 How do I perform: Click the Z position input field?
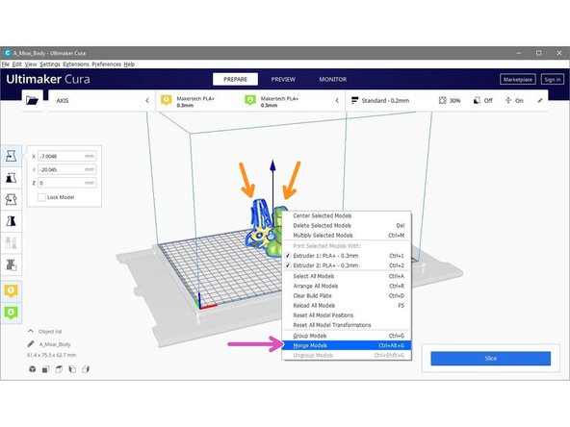66,183
